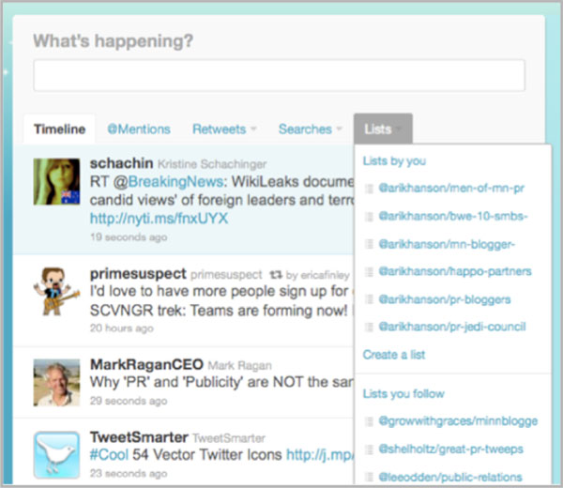The width and height of the screenshot is (563, 488).
Task: Click list icon beside pr-jedi-council
Action: point(369,328)
